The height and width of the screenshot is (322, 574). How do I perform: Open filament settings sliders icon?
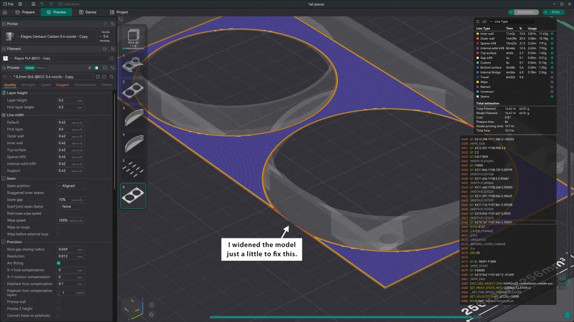tap(112, 48)
